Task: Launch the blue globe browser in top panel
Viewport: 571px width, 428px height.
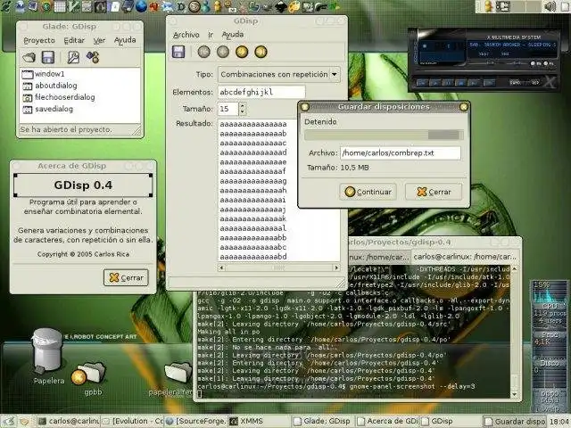Action: coord(142,6)
